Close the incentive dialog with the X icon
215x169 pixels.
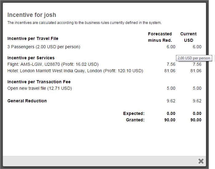tap(201, 161)
